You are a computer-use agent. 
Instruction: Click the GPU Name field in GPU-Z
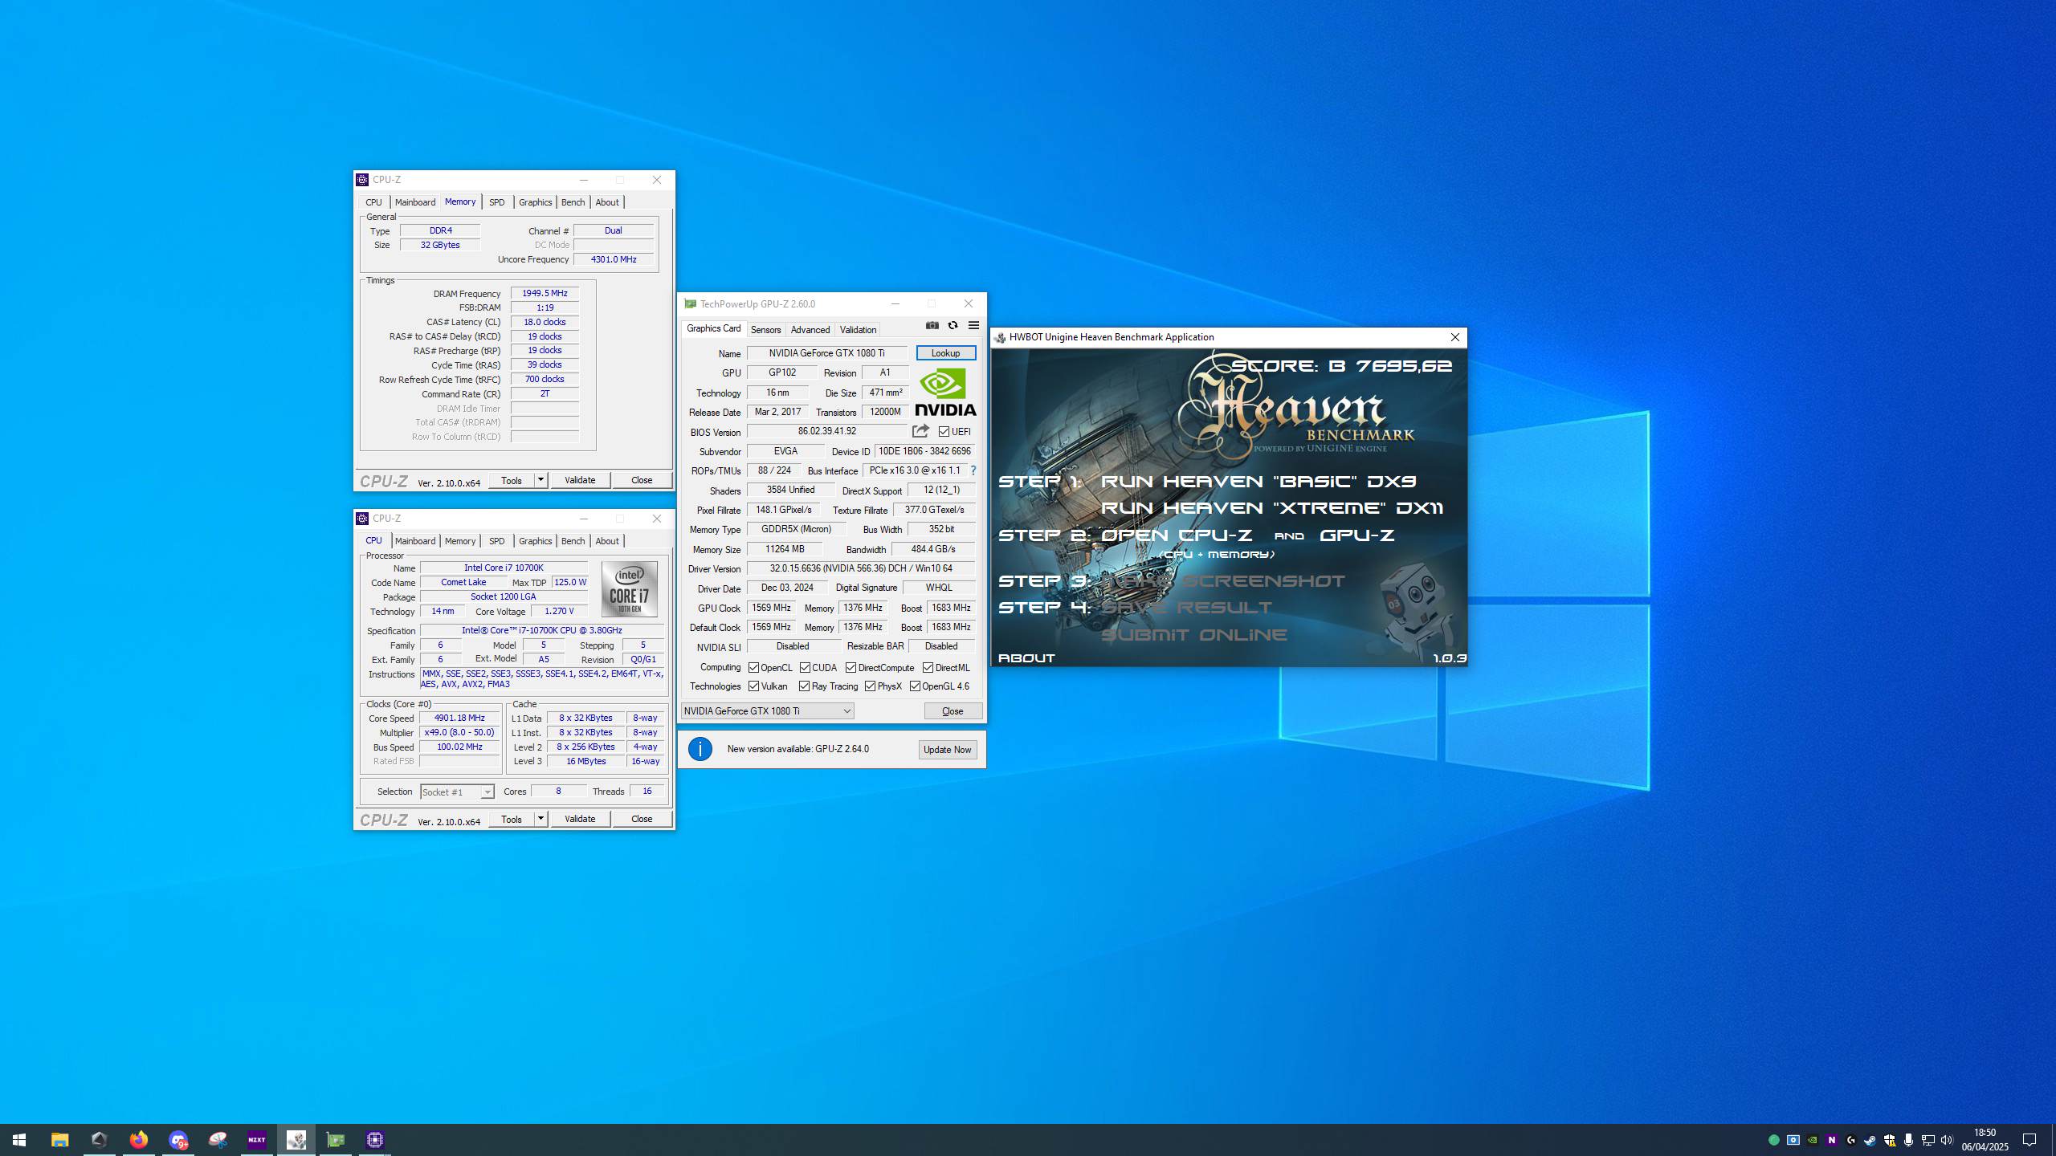pos(826,353)
